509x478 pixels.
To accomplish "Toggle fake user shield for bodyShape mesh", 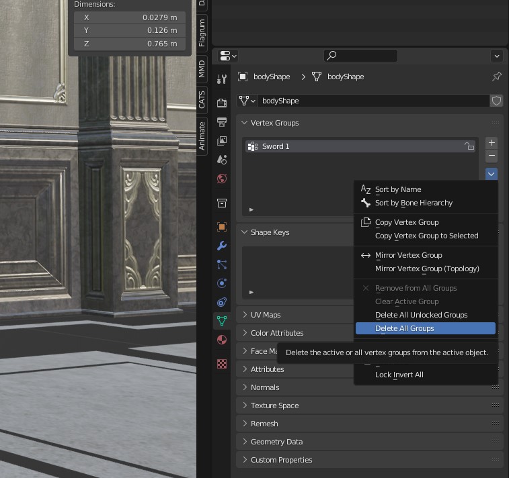I will point(496,101).
